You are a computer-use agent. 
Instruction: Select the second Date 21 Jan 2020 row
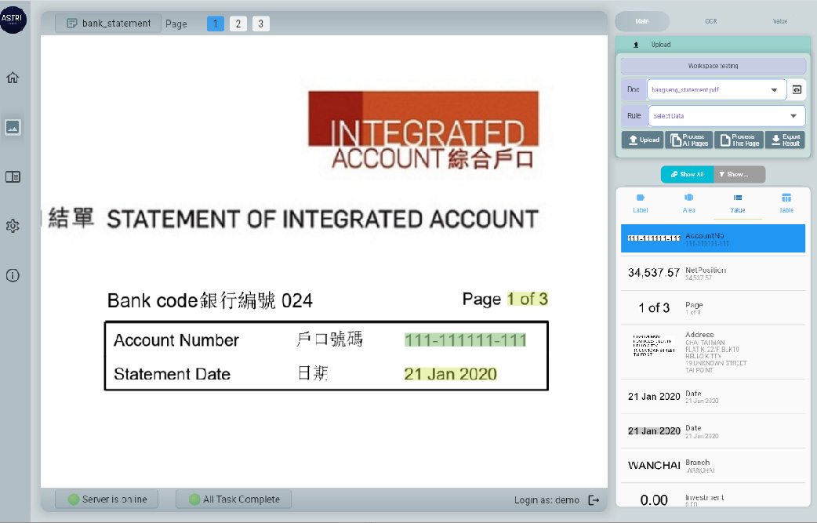pos(713,430)
